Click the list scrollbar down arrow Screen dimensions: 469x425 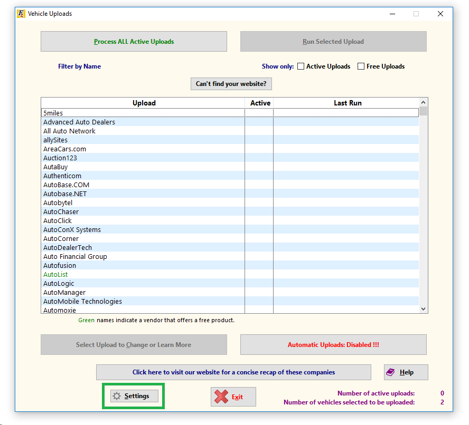[423, 309]
